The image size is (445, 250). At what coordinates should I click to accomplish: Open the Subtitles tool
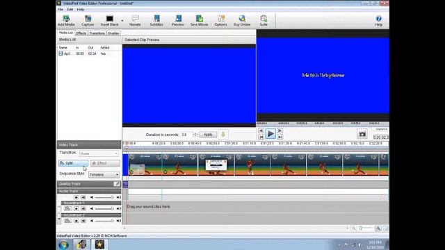point(156,21)
